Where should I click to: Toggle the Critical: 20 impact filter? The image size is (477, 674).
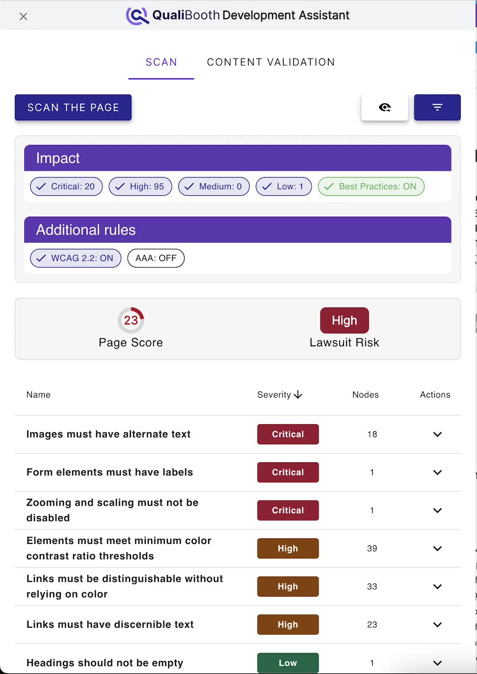[x=66, y=186]
